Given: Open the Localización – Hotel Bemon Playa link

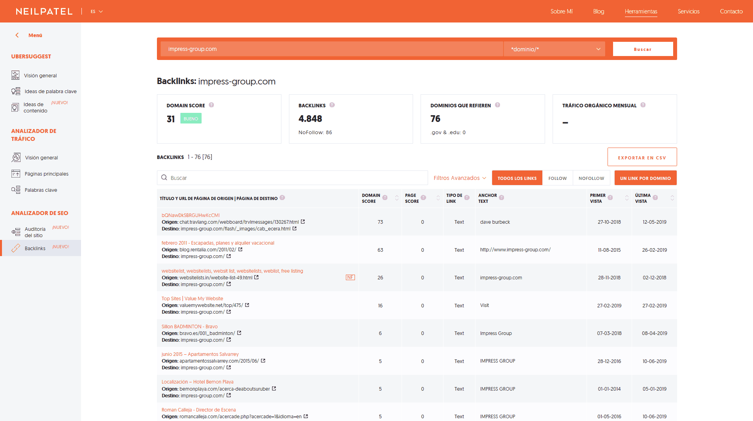Looking at the screenshot, I should pyautogui.click(x=197, y=382).
